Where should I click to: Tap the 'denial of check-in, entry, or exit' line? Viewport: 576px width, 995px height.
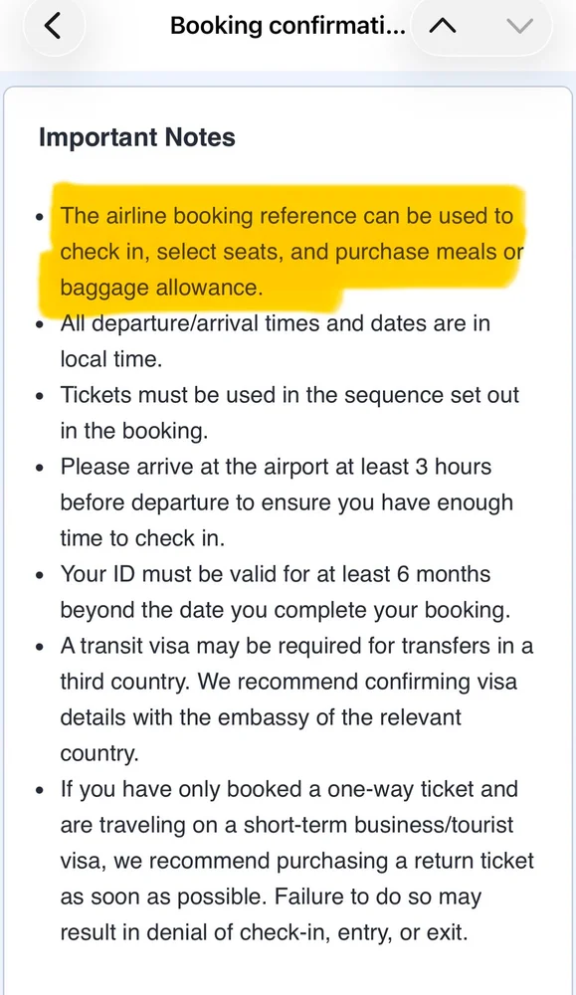[x=264, y=932]
